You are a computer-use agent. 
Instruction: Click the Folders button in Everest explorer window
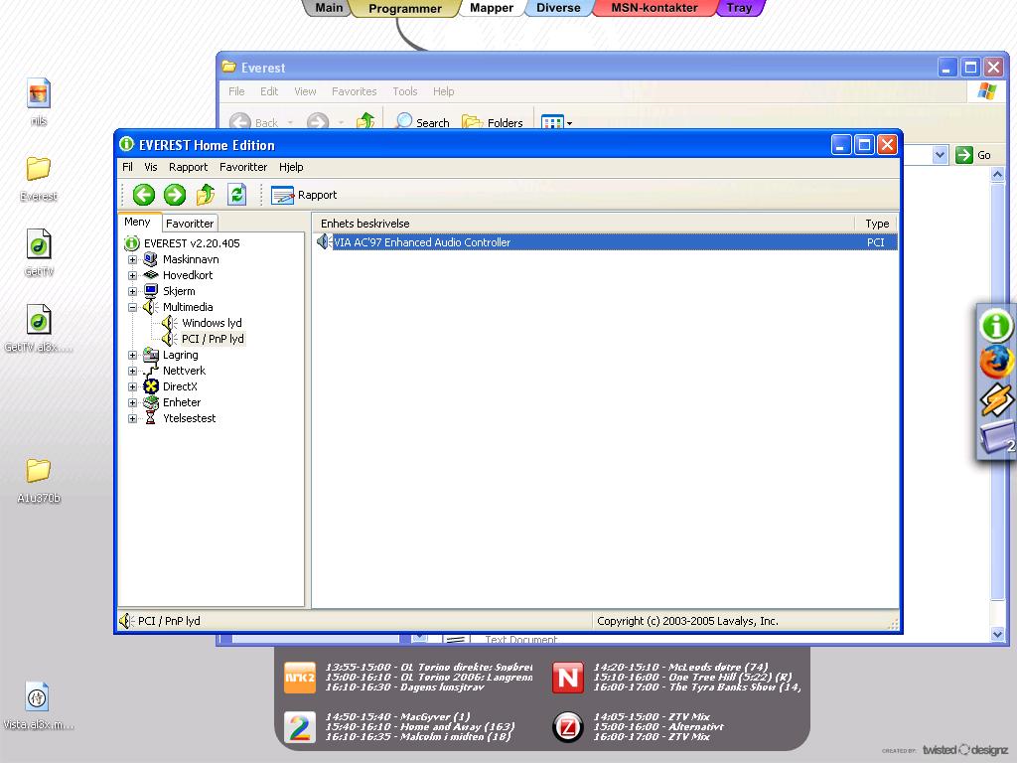tap(493, 121)
